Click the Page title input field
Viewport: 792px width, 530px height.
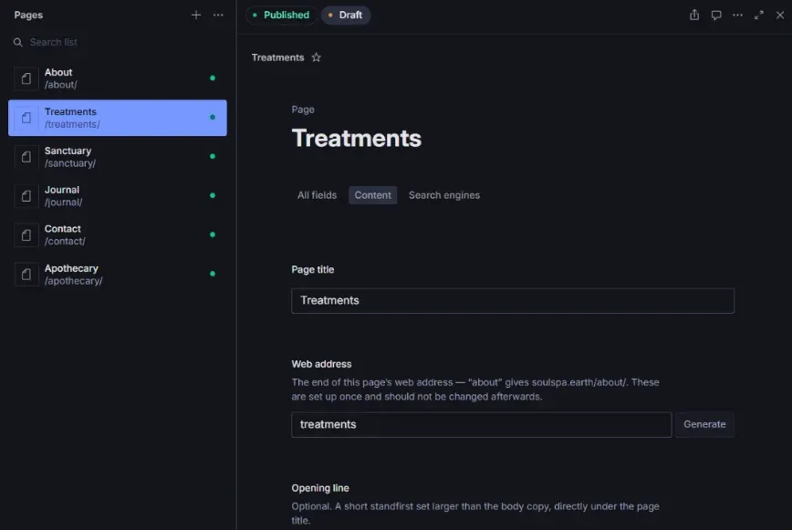click(513, 301)
